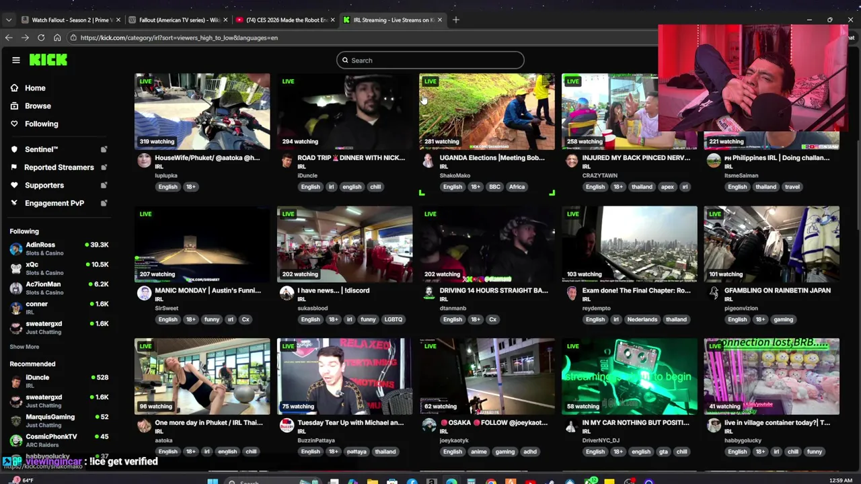The width and height of the screenshot is (861, 484).
Task: Click Nederlands tag under reydempto stream
Action: pos(642,319)
